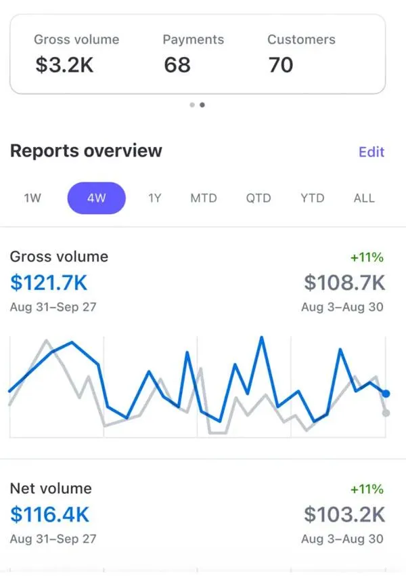
Task: Tap the net volume +11% change label
Action: coord(367,489)
